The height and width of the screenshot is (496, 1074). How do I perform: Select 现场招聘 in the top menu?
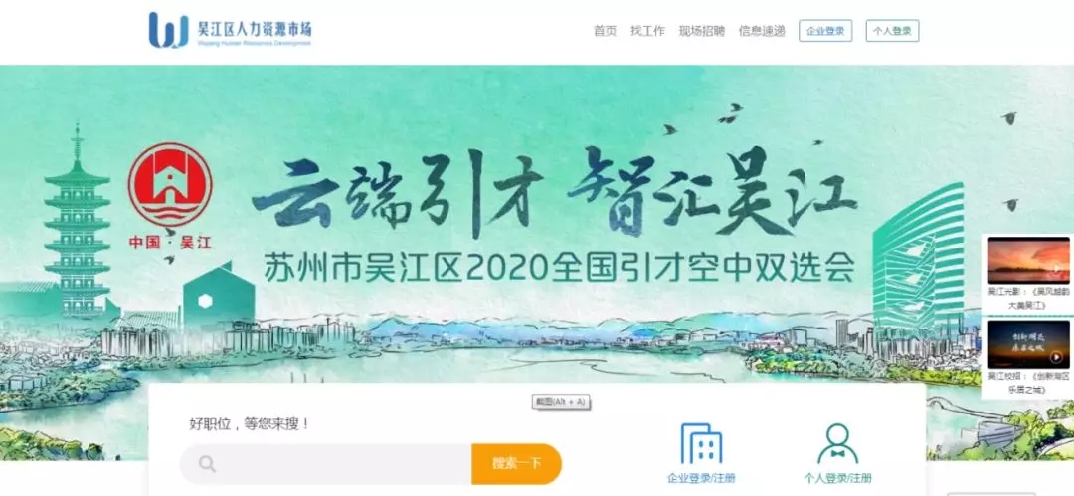(x=701, y=31)
